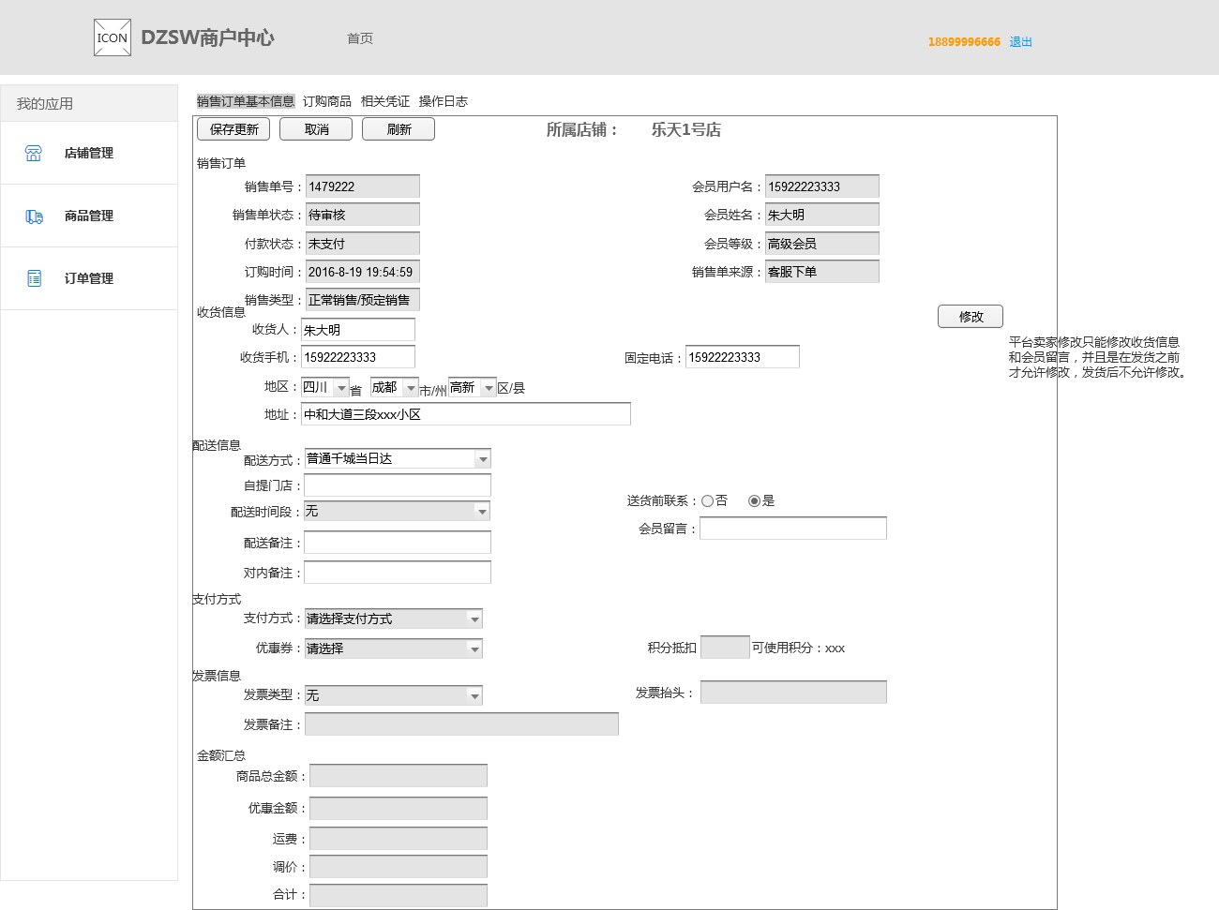Viewport: 1219px width, 910px height.
Task: Click the 店铺管理 store icon
Action: (34, 153)
